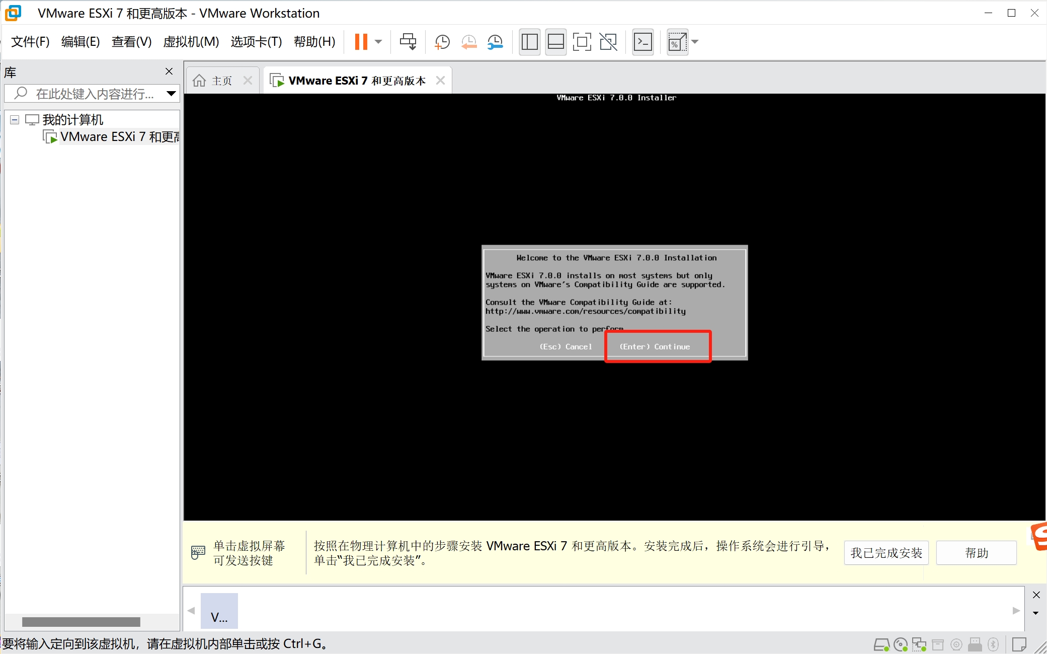The height and width of the screenshot is (654, 1047).
Task: Open the 虚拟机(M) menu
Action: click(191, 42)
